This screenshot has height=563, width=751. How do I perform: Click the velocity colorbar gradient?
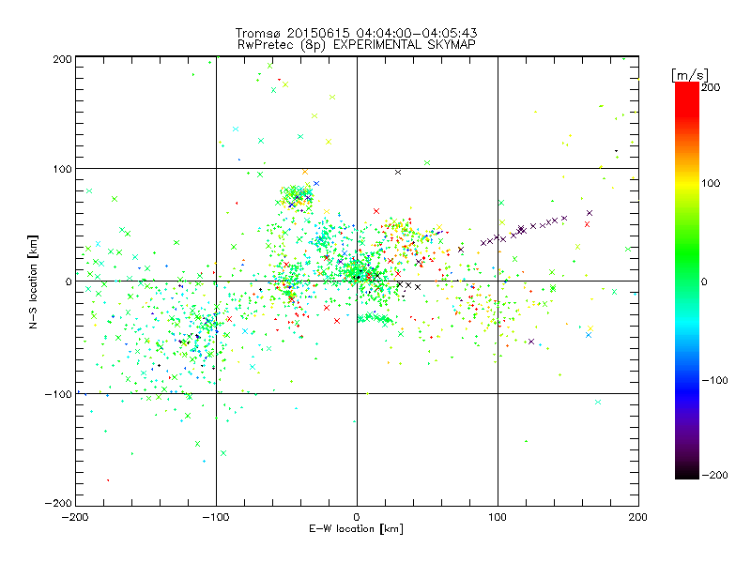[687, 281]
